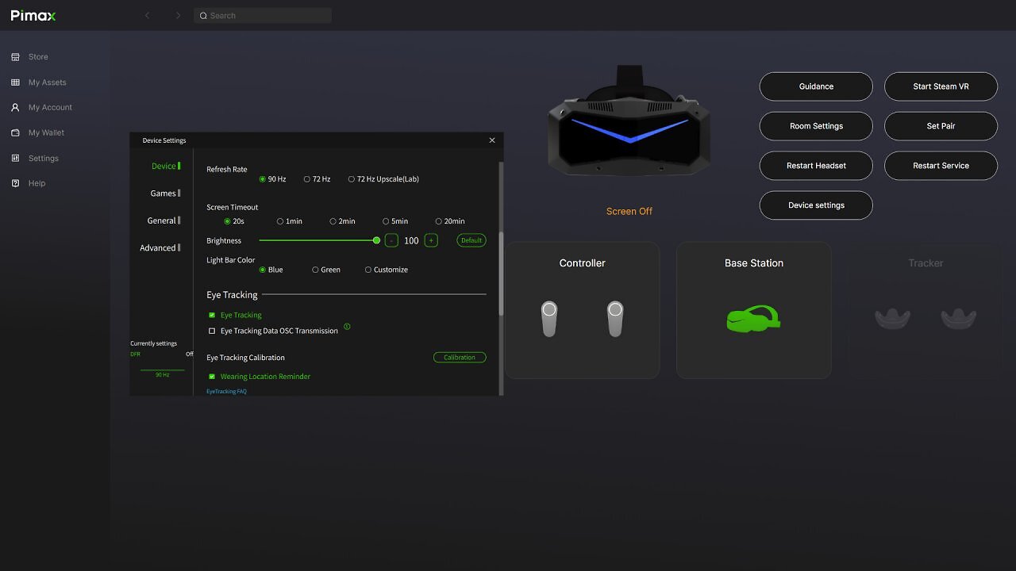Open Store in the sidebar menu
This screenshot has width=1016, height=571.
pyautogui.click(x=38, y=57)
